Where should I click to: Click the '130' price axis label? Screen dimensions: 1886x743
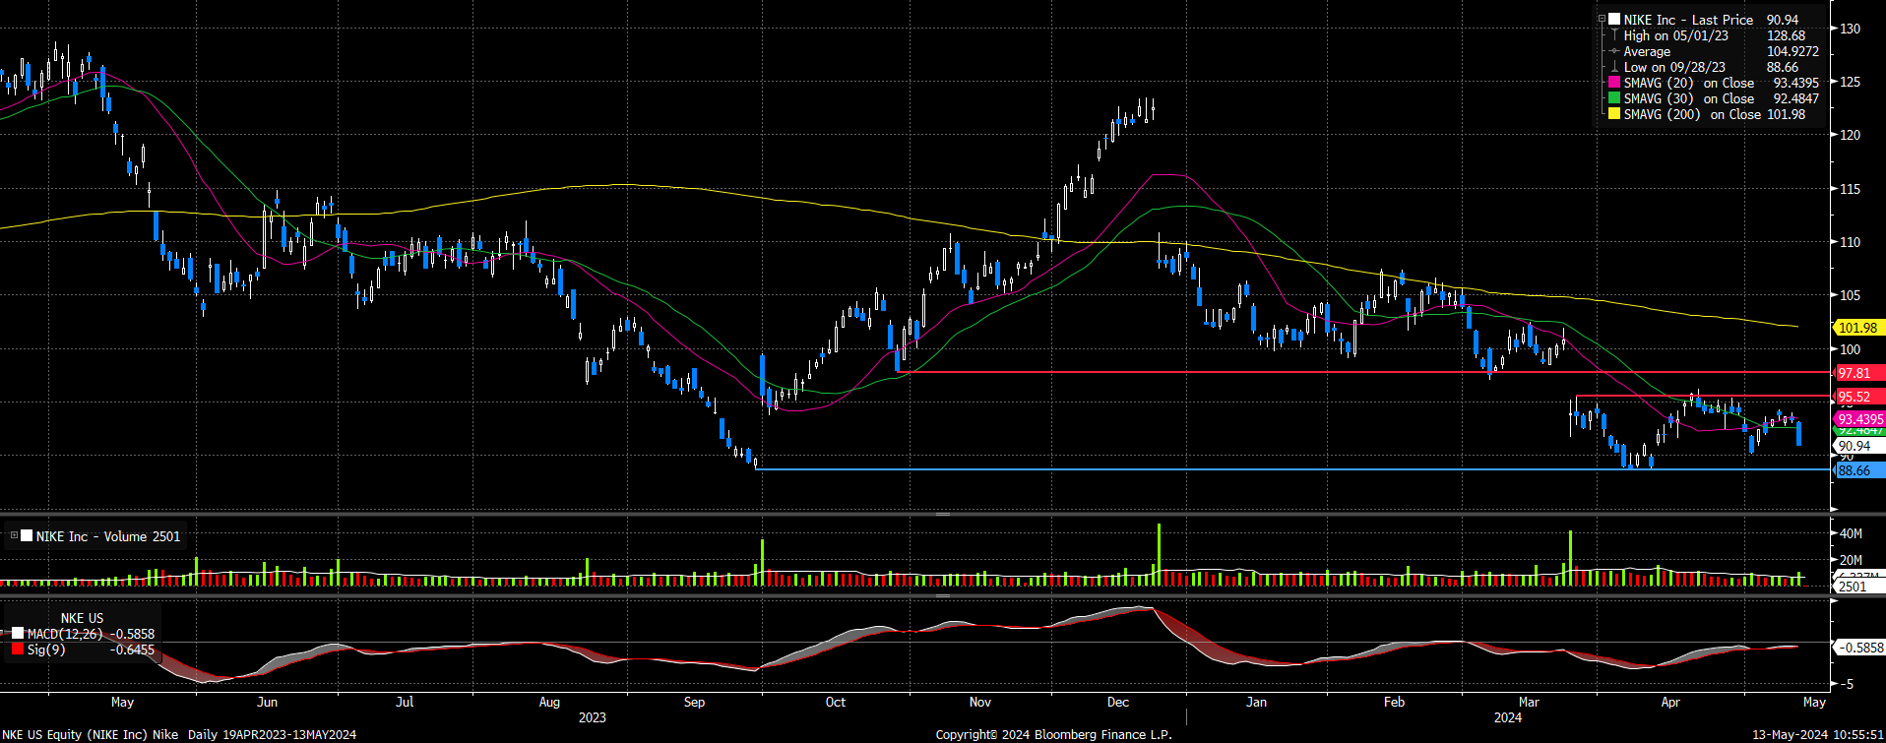pos(1850,29)
